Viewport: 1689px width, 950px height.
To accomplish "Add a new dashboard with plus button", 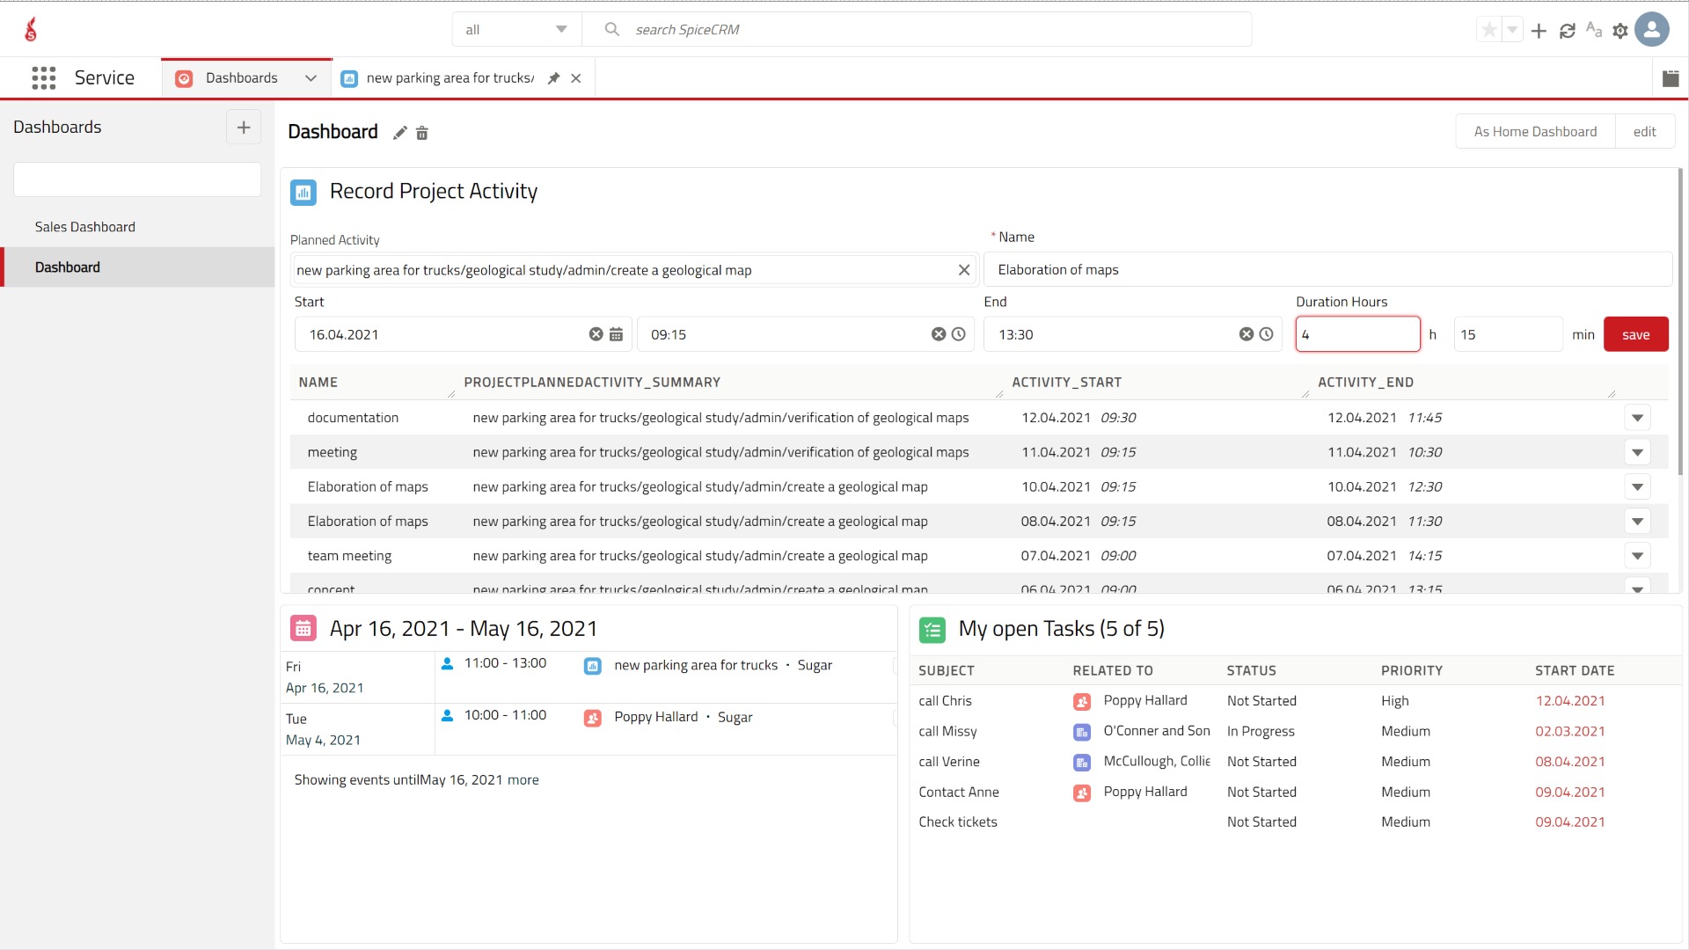I will pos(244,128).
